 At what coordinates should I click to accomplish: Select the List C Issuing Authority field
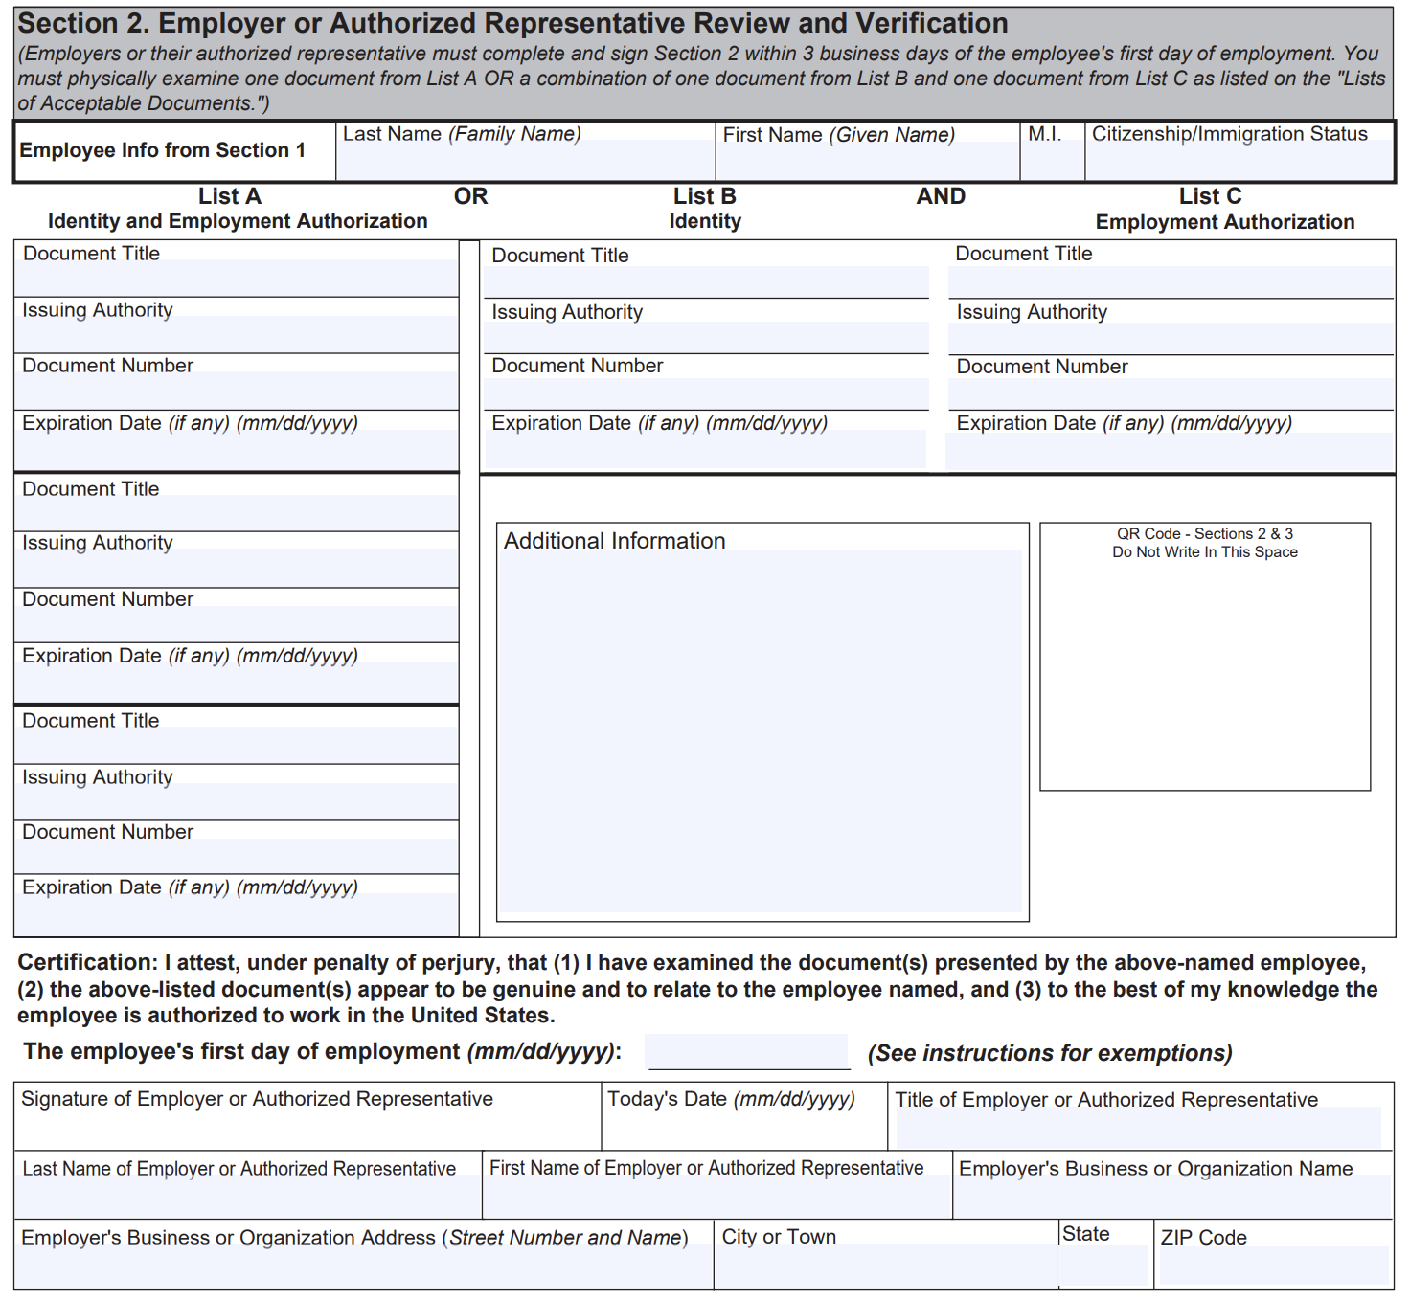tap(1171, 339)
